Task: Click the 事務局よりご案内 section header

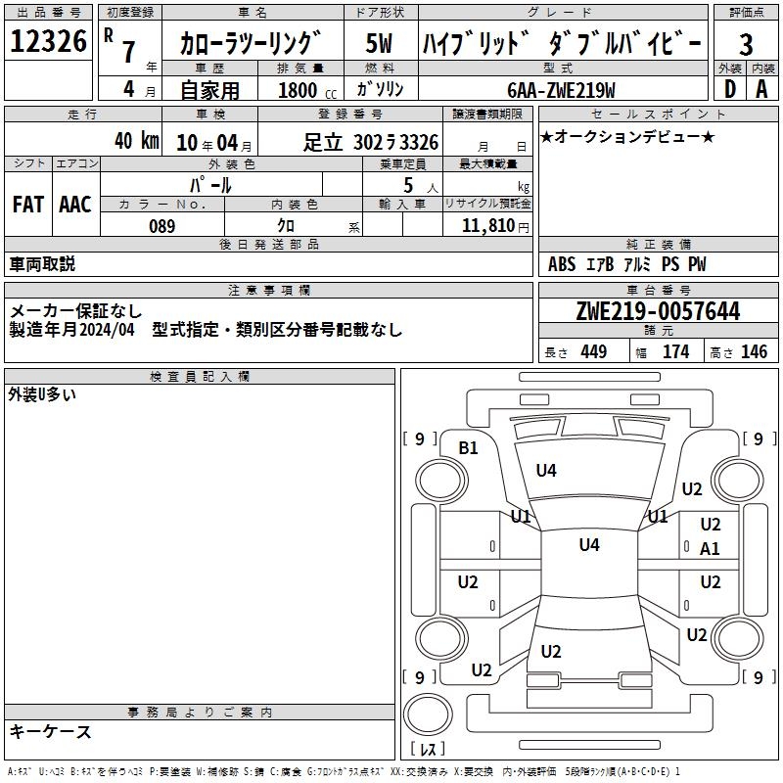Action: pyautogui.click(x=200, y=713)
